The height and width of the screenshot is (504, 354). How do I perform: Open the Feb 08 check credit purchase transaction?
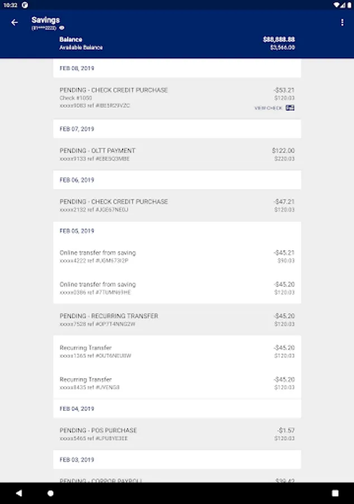coord(177,97)
